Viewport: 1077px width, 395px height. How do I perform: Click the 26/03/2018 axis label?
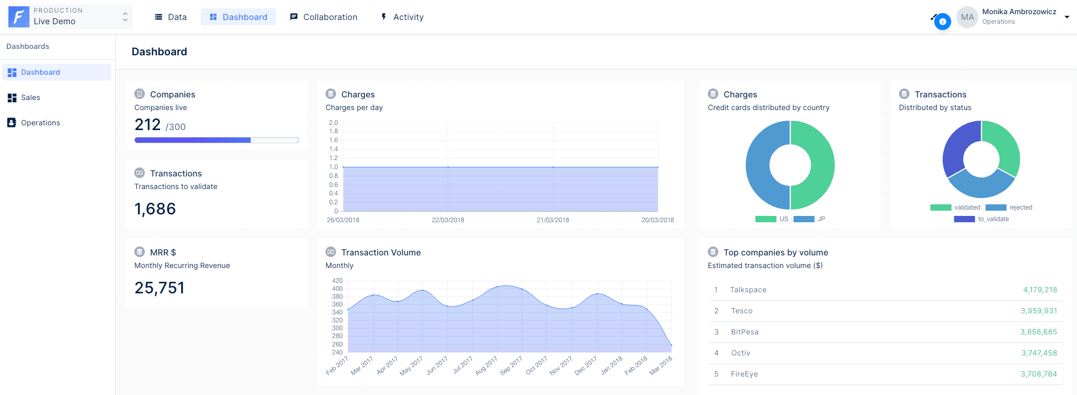pos(343,220)
